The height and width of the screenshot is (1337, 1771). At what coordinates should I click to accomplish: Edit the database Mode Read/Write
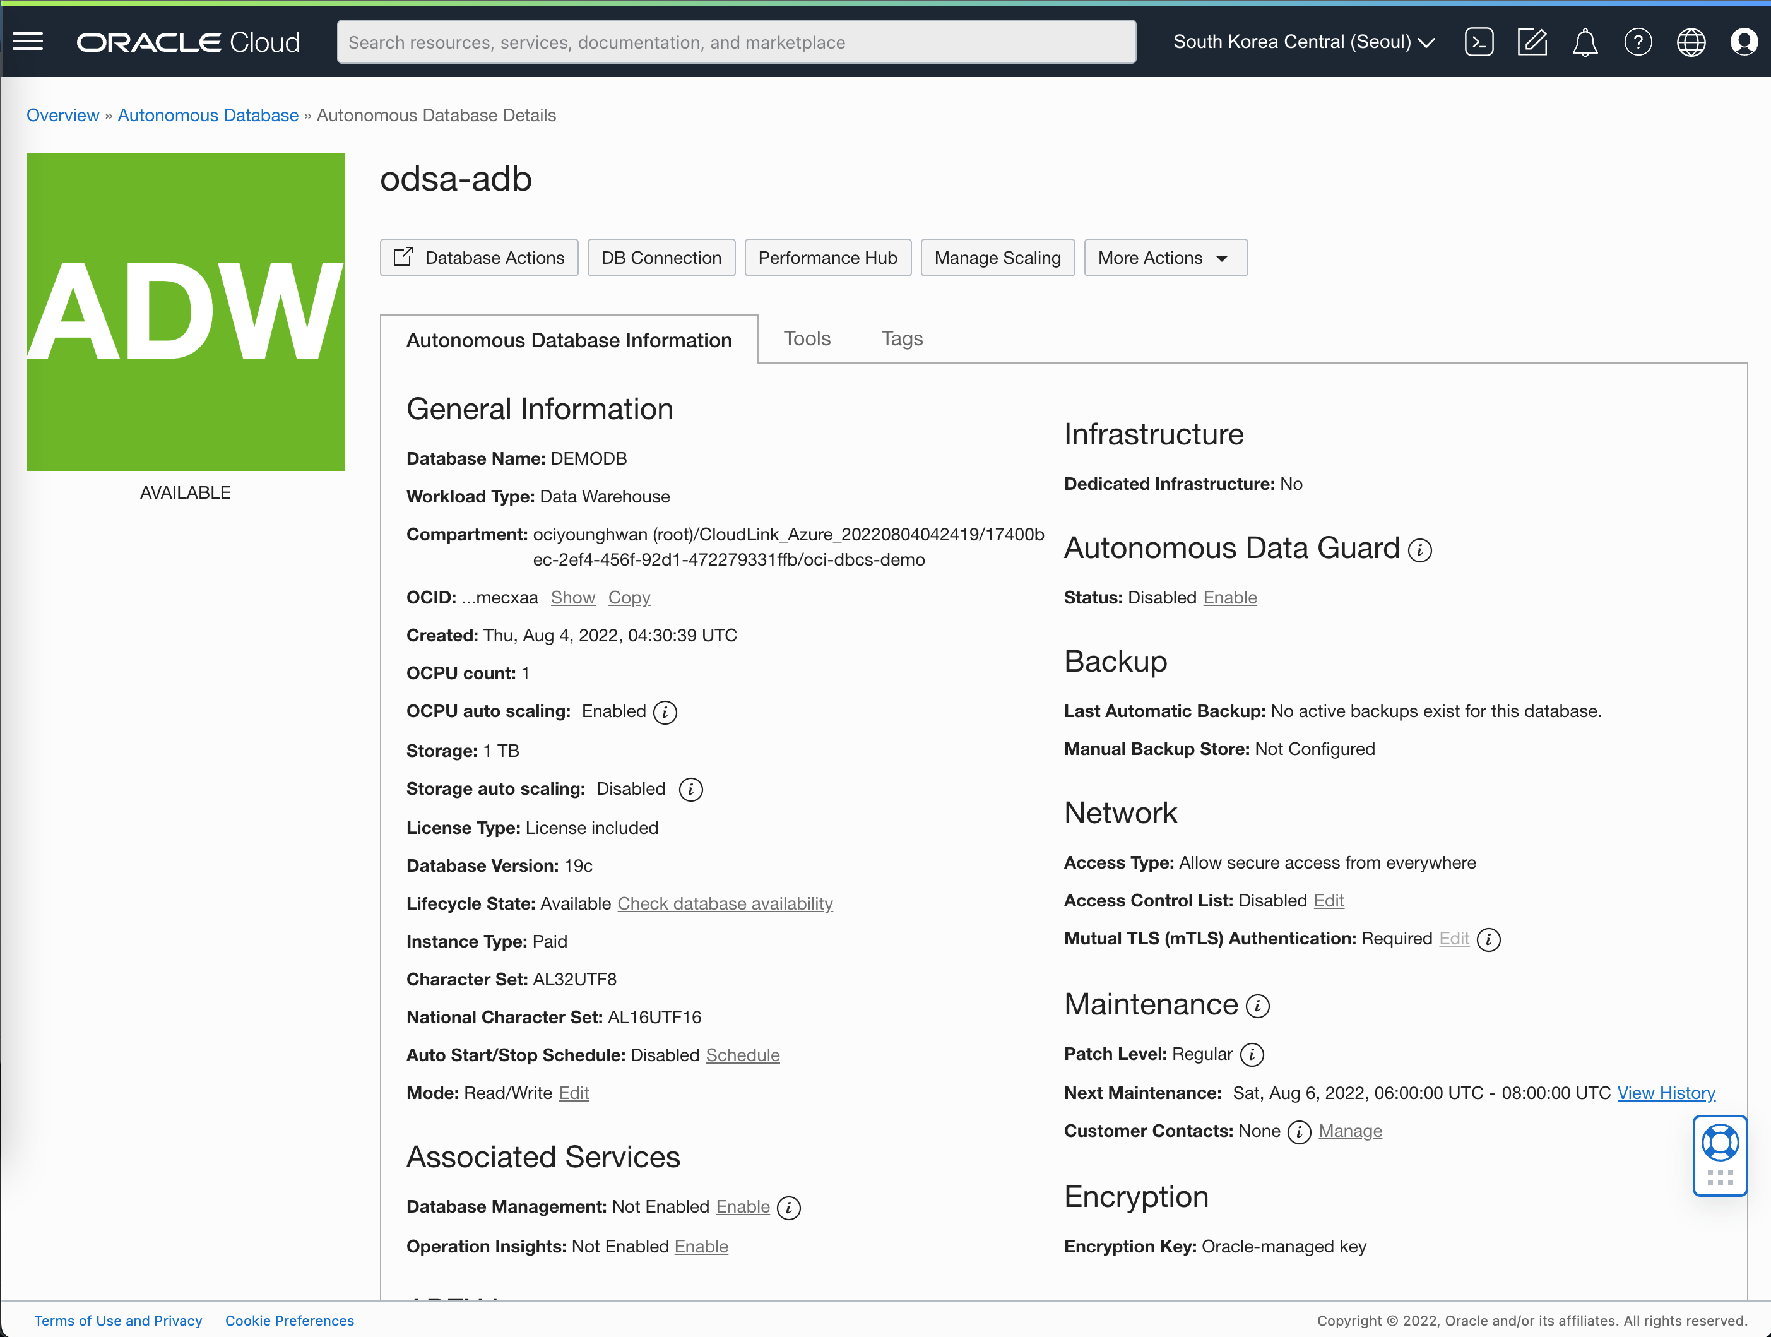coord(573,1093)
